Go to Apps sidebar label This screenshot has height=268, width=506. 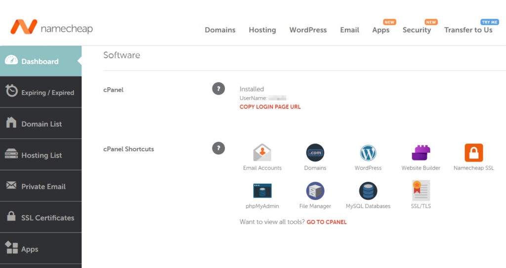click(x=30, y=249)
